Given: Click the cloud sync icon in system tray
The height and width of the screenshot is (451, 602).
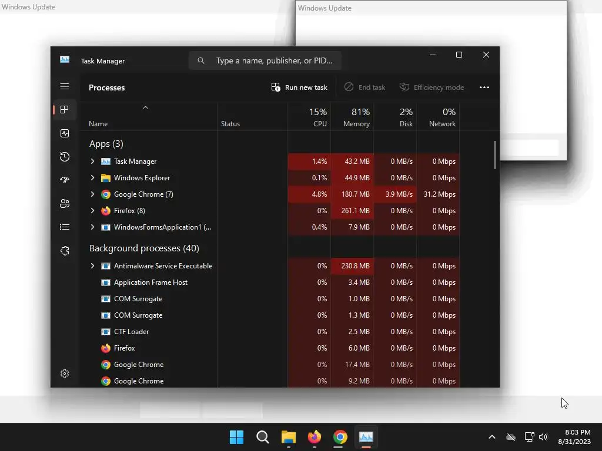Looking at the screenshot, I should click(x=511, y=437).
